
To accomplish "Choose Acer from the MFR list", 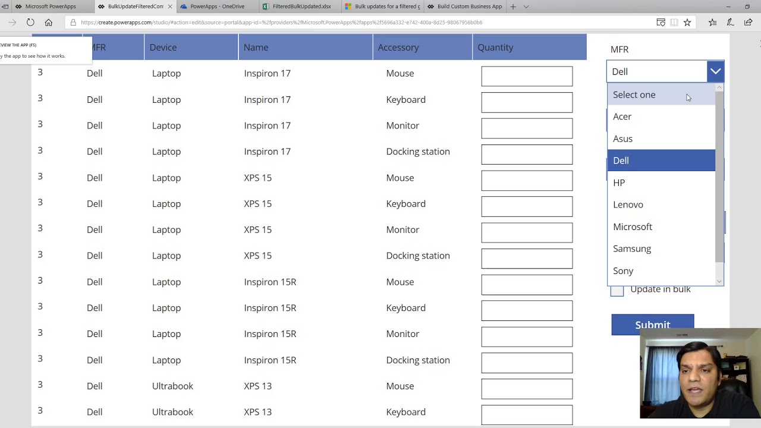I will (x=661, y=117).
